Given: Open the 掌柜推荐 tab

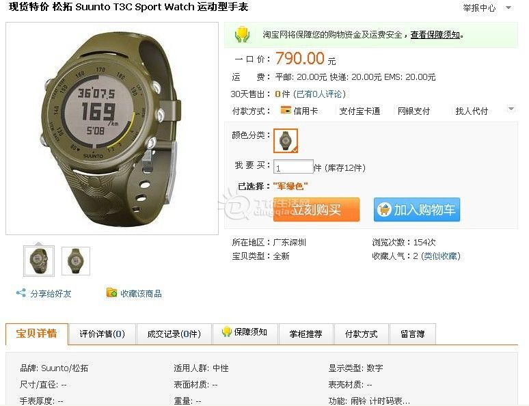Looking at the screenshot, I should (306, 334).
